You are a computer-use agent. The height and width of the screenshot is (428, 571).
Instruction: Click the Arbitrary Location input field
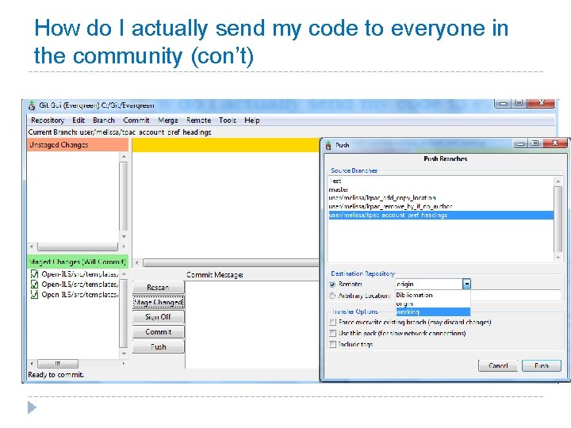(516, 295)
